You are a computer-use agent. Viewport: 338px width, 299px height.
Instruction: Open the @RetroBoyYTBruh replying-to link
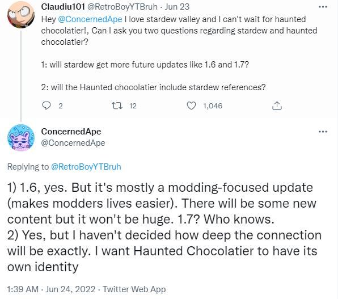[x=86, y=167]
